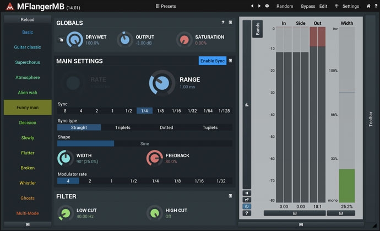The height and width of the screenshot is (231, 380).
Task: Collapse the Filter section menu icon
Action: [x=230, y=196]
